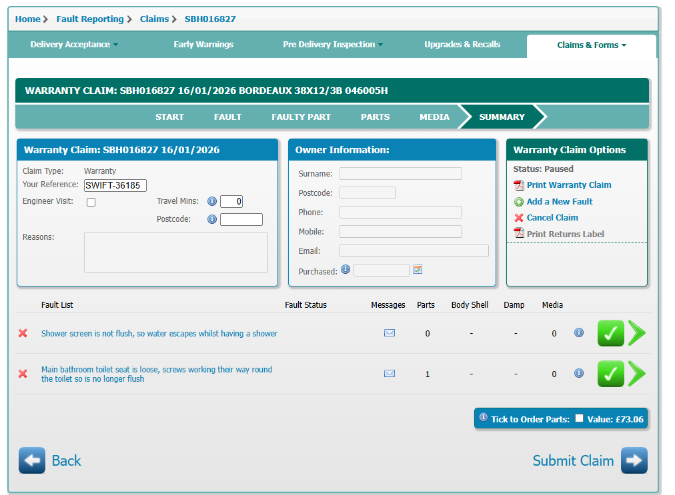Click the Cancel Claim link
The image size is (675, 495).
point(552,218)
